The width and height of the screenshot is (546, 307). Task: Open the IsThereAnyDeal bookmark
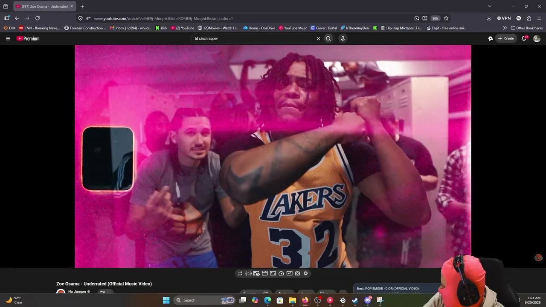pyautogui.click(x=355, y=28)
